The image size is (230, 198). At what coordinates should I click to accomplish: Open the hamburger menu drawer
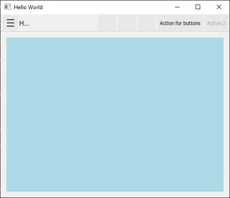tap(11, 23)
